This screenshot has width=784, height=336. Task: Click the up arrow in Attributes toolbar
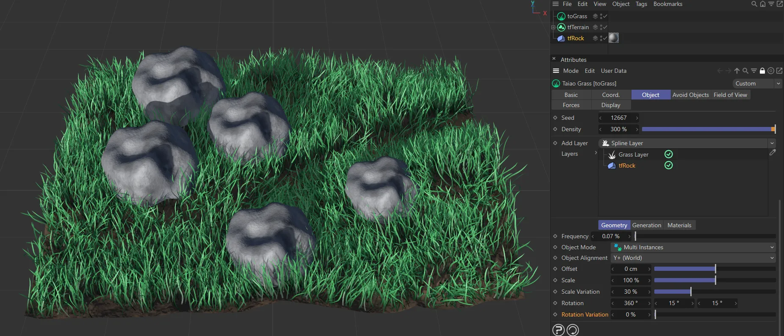coord(737,71)
